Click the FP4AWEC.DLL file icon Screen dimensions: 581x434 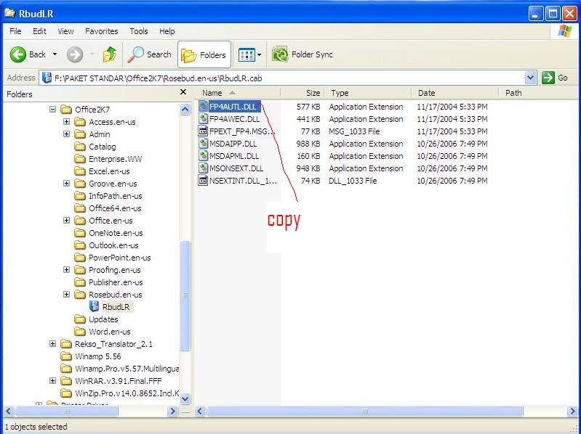coord(203,119)
